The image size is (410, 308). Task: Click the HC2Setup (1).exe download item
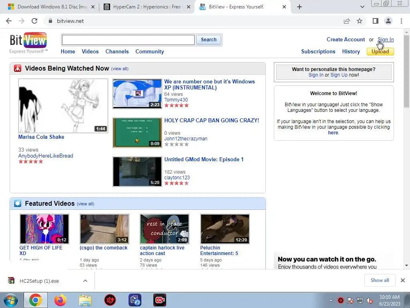(x=39, y=281)
